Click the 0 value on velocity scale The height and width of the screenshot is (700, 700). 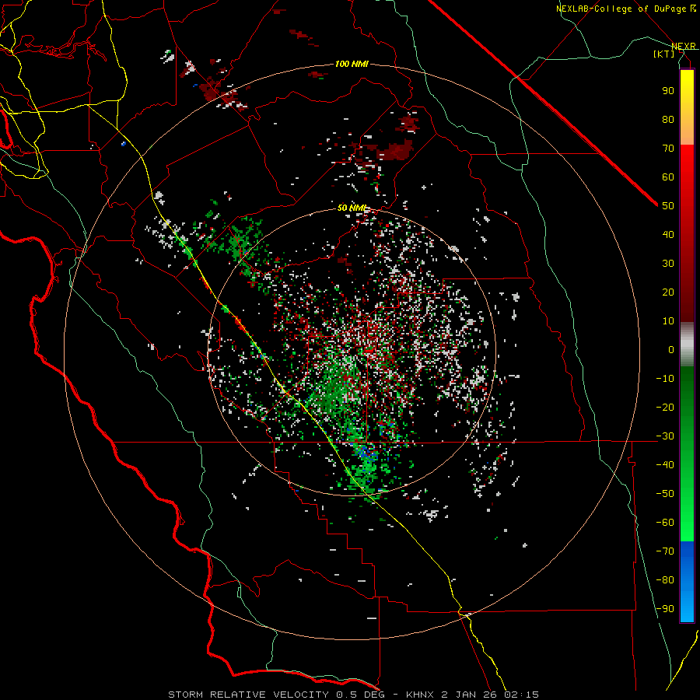pos(671,349)
